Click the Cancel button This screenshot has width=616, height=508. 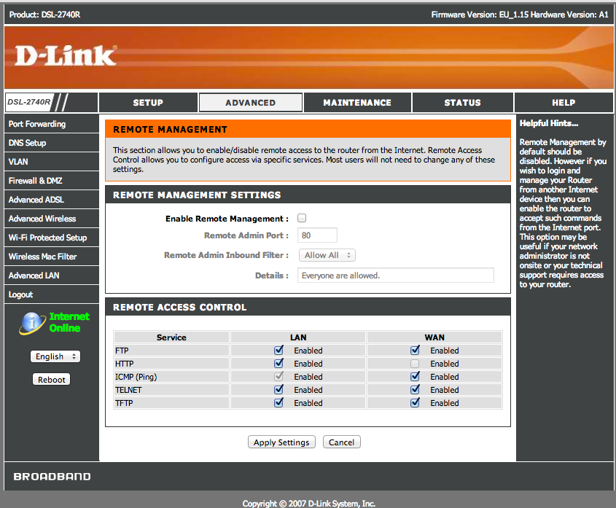(x=341, y=442)
